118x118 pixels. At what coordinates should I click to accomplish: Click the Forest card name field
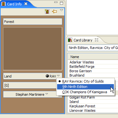[x=32, y=22]
